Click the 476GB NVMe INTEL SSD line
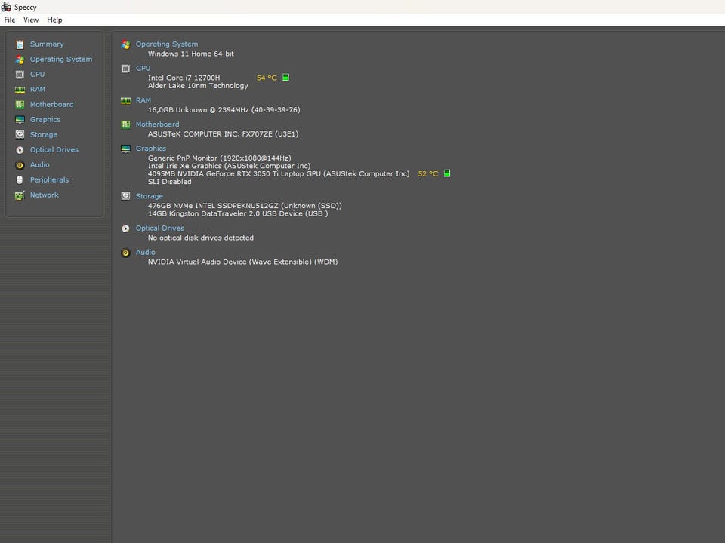Screen dimensions: 725x543 coord(245,206)
